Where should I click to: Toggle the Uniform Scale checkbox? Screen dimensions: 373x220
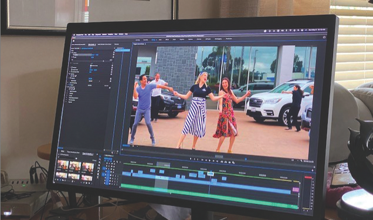tap(91, 65)
